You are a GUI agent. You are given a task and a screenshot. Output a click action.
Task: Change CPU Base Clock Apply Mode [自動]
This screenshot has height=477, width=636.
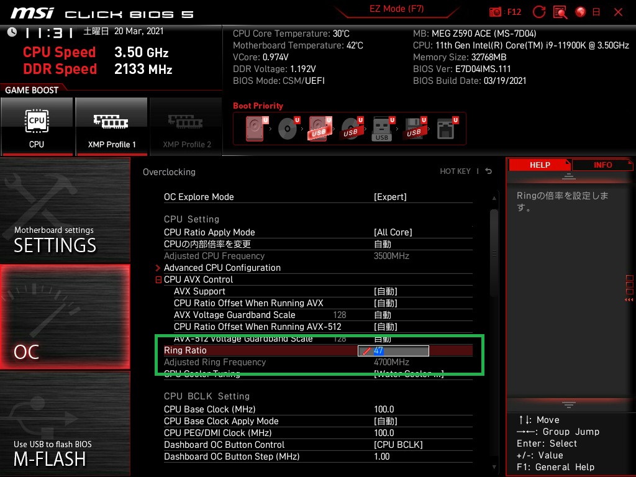click(385, 420)
